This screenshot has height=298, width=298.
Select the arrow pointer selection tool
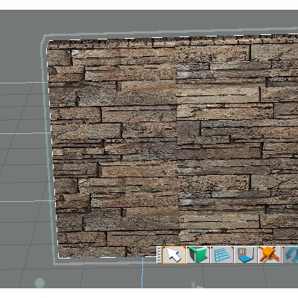coord(174,255)
